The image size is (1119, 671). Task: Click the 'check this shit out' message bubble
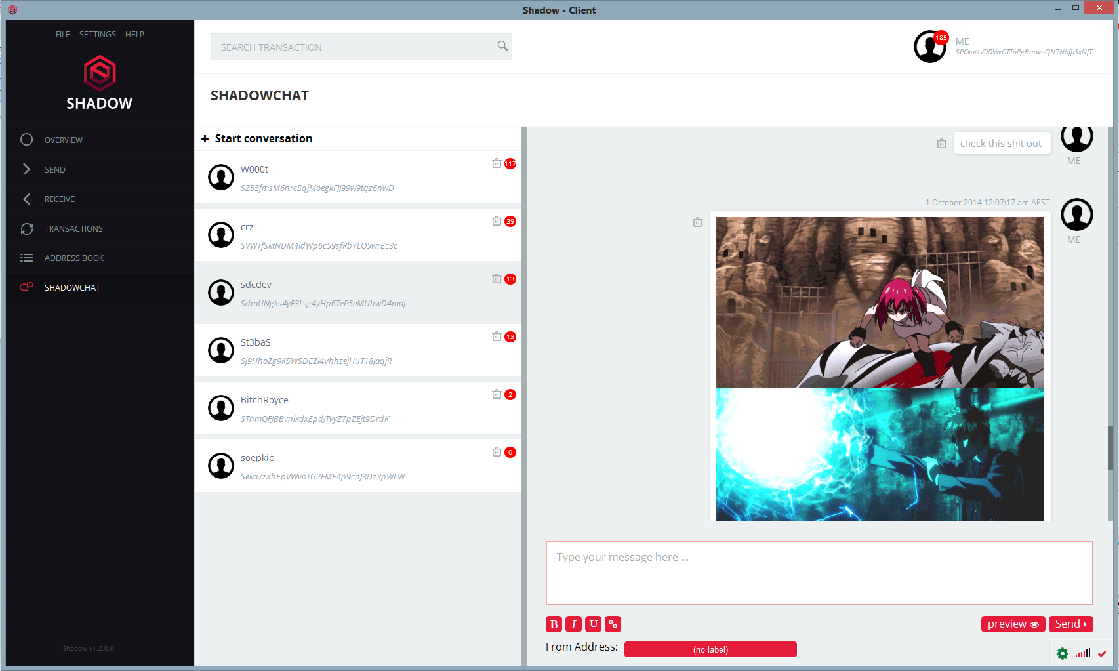pos(1001,143)
